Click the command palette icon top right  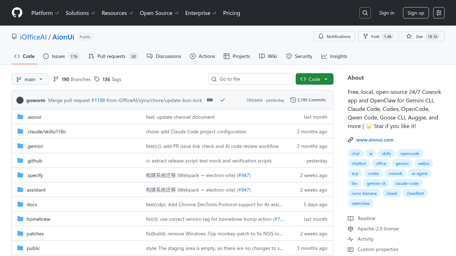point(439,13)
